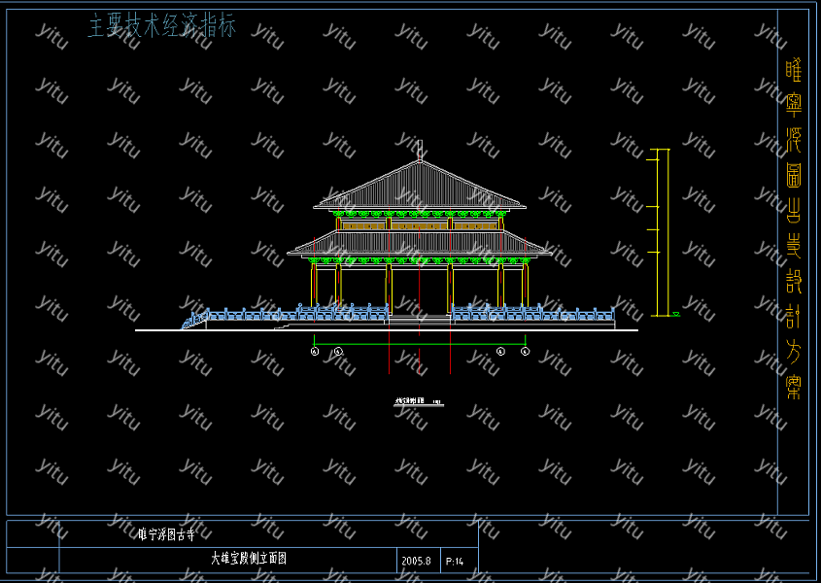Select the central entrance steps of the platform
Image resolution: width=821 pixels, height=583 pixels.
click(x=420, y=317)
